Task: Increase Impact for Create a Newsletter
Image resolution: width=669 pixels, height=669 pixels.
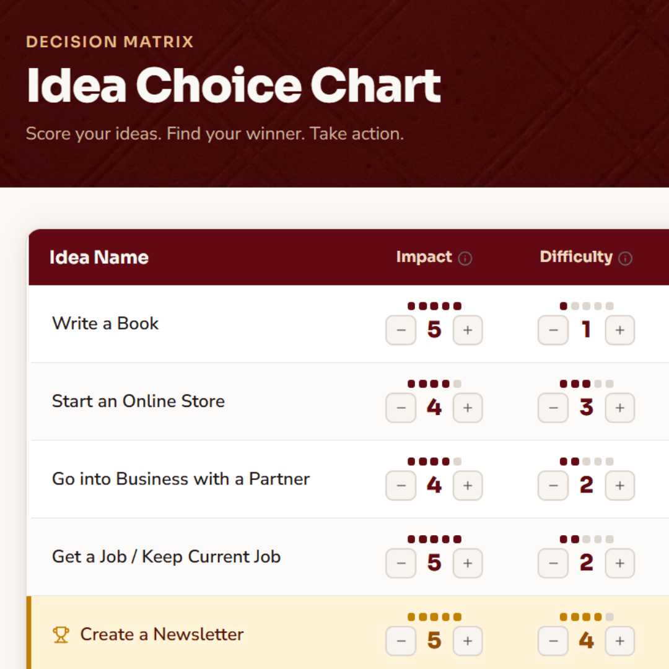Action: pos(468,641)
